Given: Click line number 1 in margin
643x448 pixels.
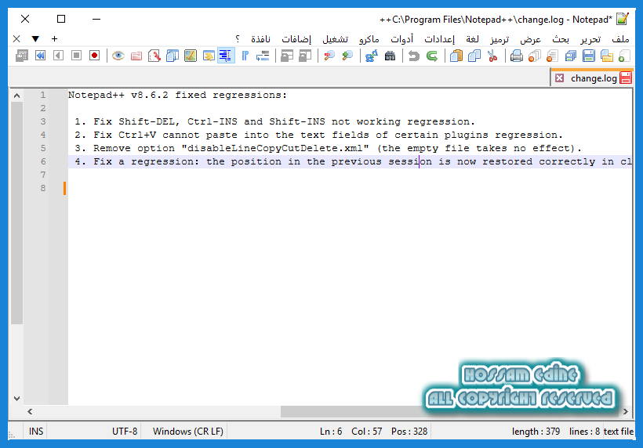Looking at the screenshot, I should pyautogui.click(x=42, y=95).
